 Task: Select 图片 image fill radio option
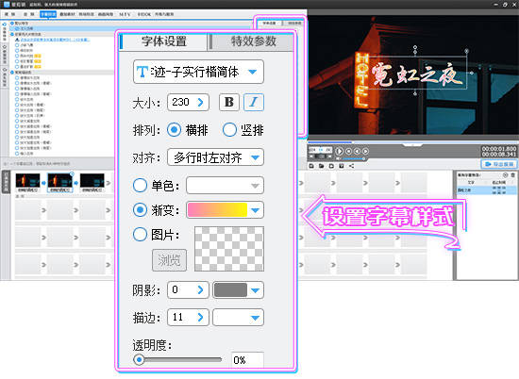pos(140,235)
